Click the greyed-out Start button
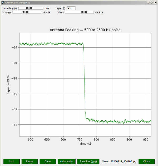This screenshot has height=166, width=158. pos(12,162)
